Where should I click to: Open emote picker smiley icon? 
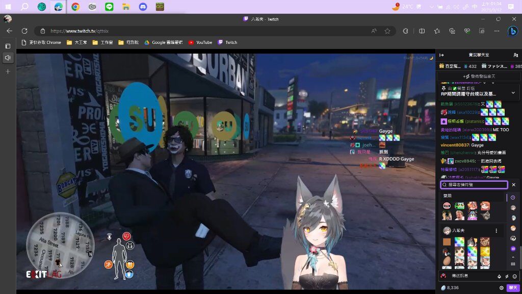pos(515,276)
